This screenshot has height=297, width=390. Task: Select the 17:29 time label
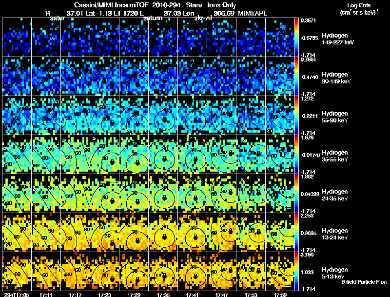pos(134,295)
